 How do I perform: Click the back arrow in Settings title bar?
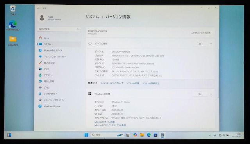pos(38,8)
